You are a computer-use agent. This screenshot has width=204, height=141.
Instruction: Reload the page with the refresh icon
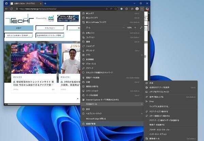(x=12, y=9)
